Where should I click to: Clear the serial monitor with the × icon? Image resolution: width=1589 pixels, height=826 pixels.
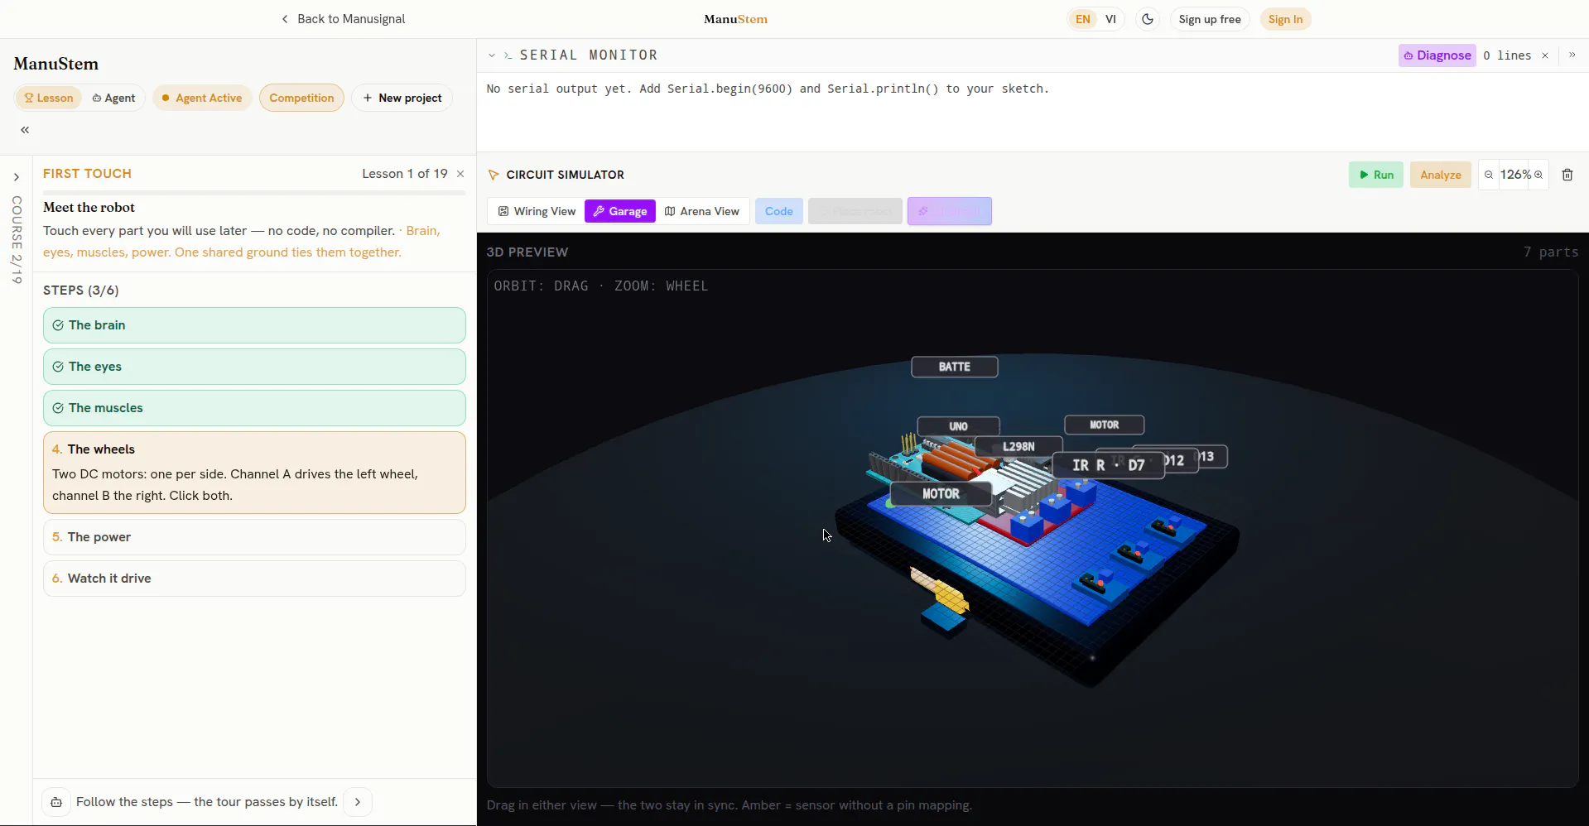(x=1545, y=55)
